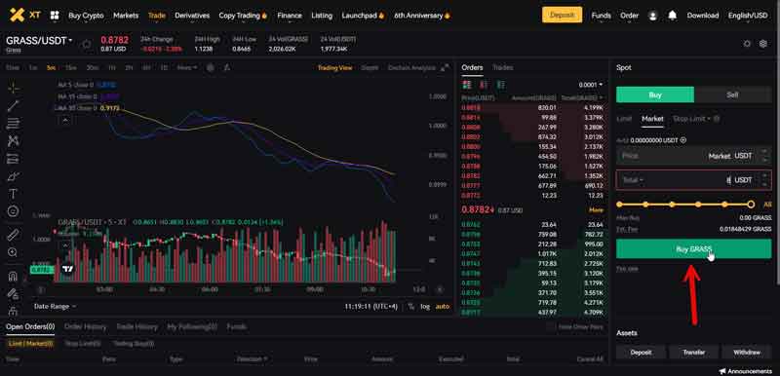
Task: Show both buy and sell order book view
Action: coord(467,85)
